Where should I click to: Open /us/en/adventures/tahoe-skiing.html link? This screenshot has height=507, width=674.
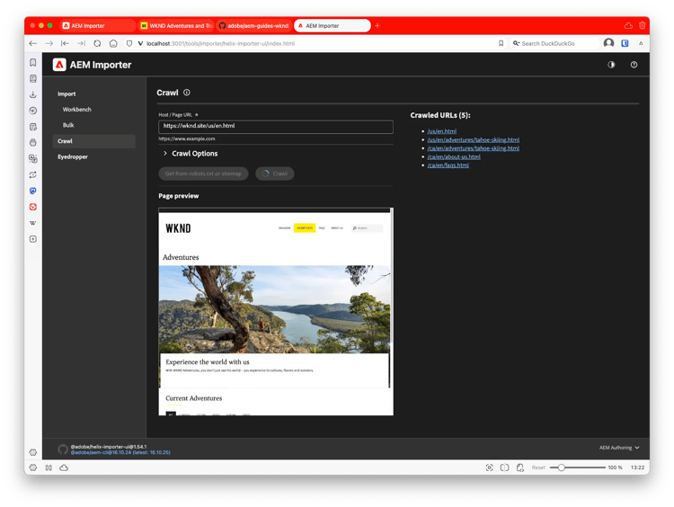[474, 139]
